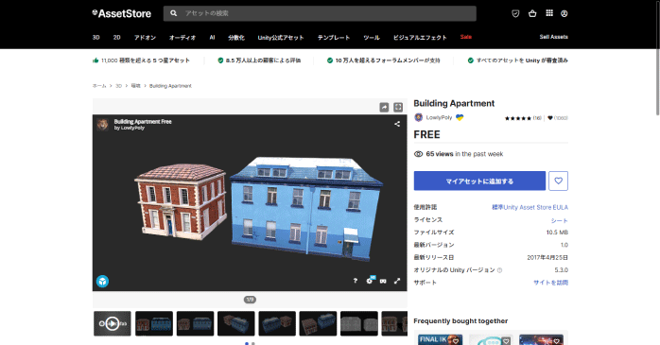Click the シート license link
The height and width of the screenshot is (345, 660).
[x=560, y=220]
